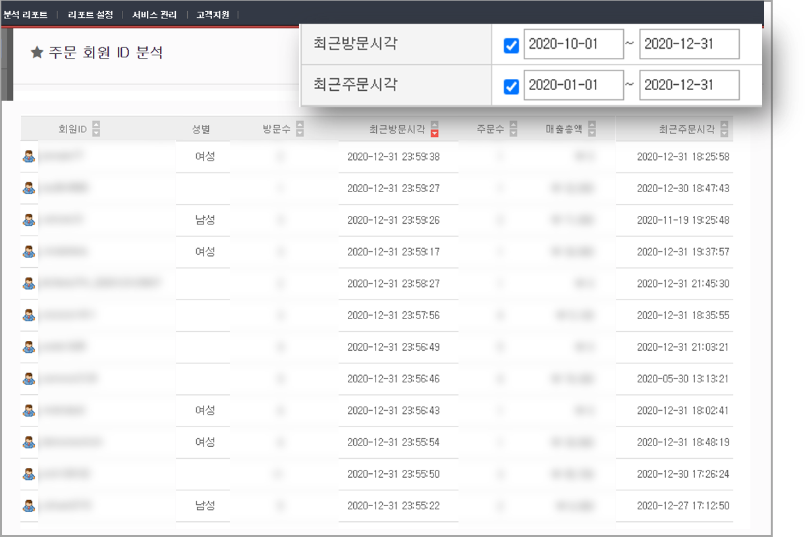Screen dimensions: 805x537
Task: Select order time 2020-12-27 17:12:50 cell
Action: click(683, 506)
